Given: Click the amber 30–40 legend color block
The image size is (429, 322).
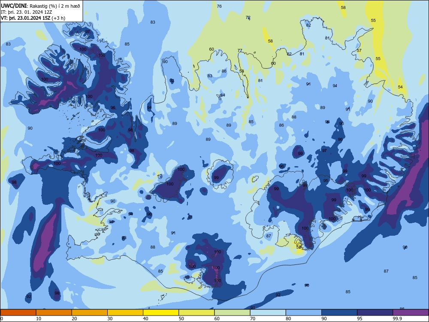Looking at the screenshot, I should (x=125, y=313).
